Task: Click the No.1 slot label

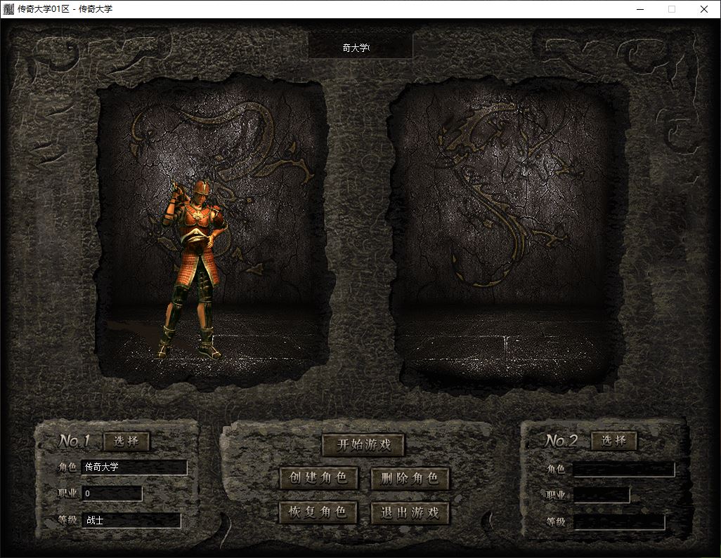Action: point(74,441)
